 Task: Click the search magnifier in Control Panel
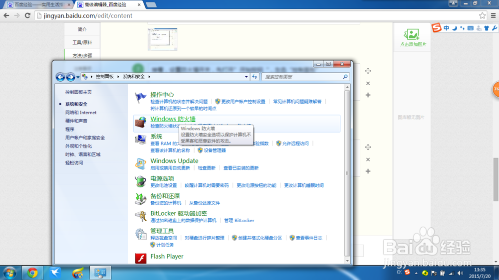pos(345,77)
